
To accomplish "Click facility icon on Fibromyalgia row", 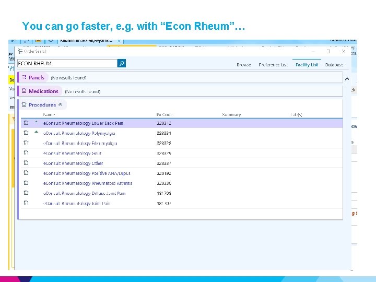I will coord(26,143).
